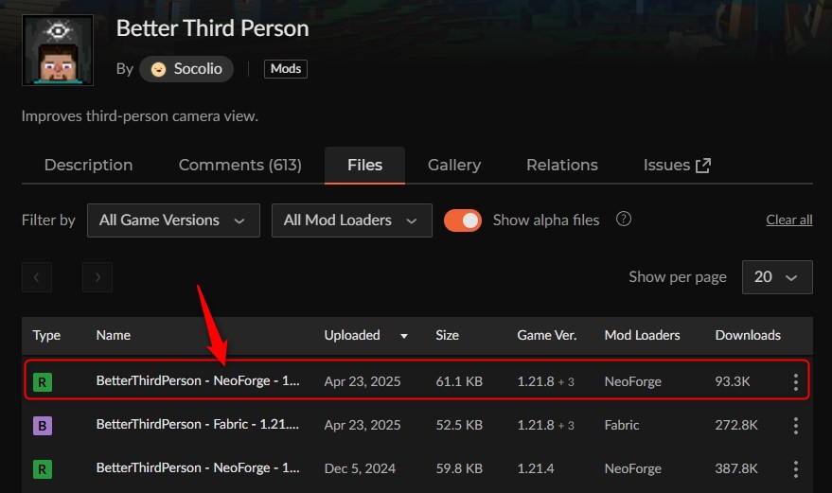Show extra versions +3 on NeoForge 1.21.8 row

coord(566,382)
